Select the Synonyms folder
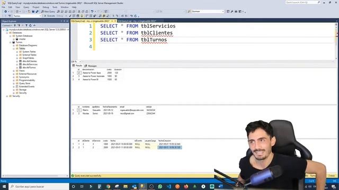339x190 pixels. pos(24,77)
